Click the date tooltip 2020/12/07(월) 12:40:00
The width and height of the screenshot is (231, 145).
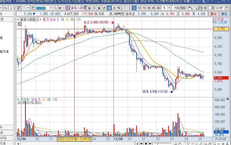74,139
